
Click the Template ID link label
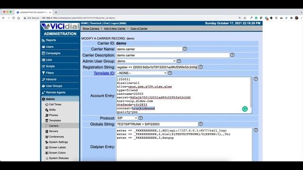click(104, 73)
